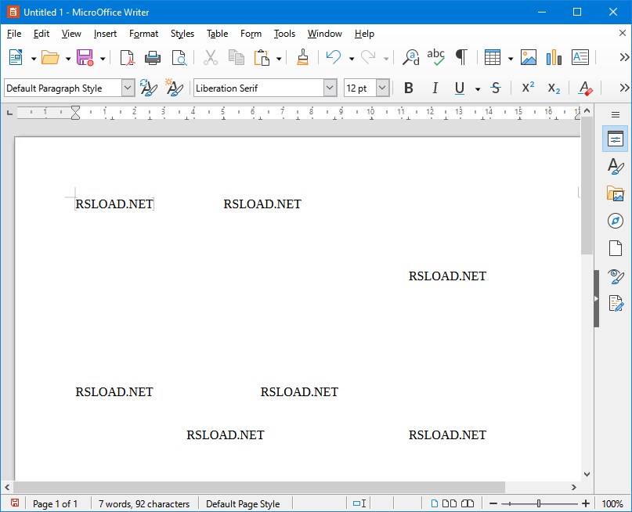This screenshot has width=632, height=512.
Task: Expand the font name dropdown list
Action: point(330,88)
